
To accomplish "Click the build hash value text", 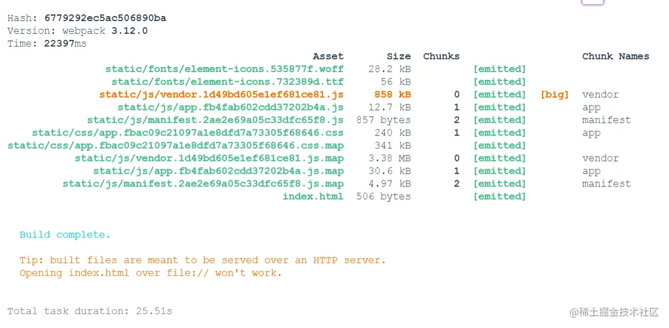I will [105, 18].
